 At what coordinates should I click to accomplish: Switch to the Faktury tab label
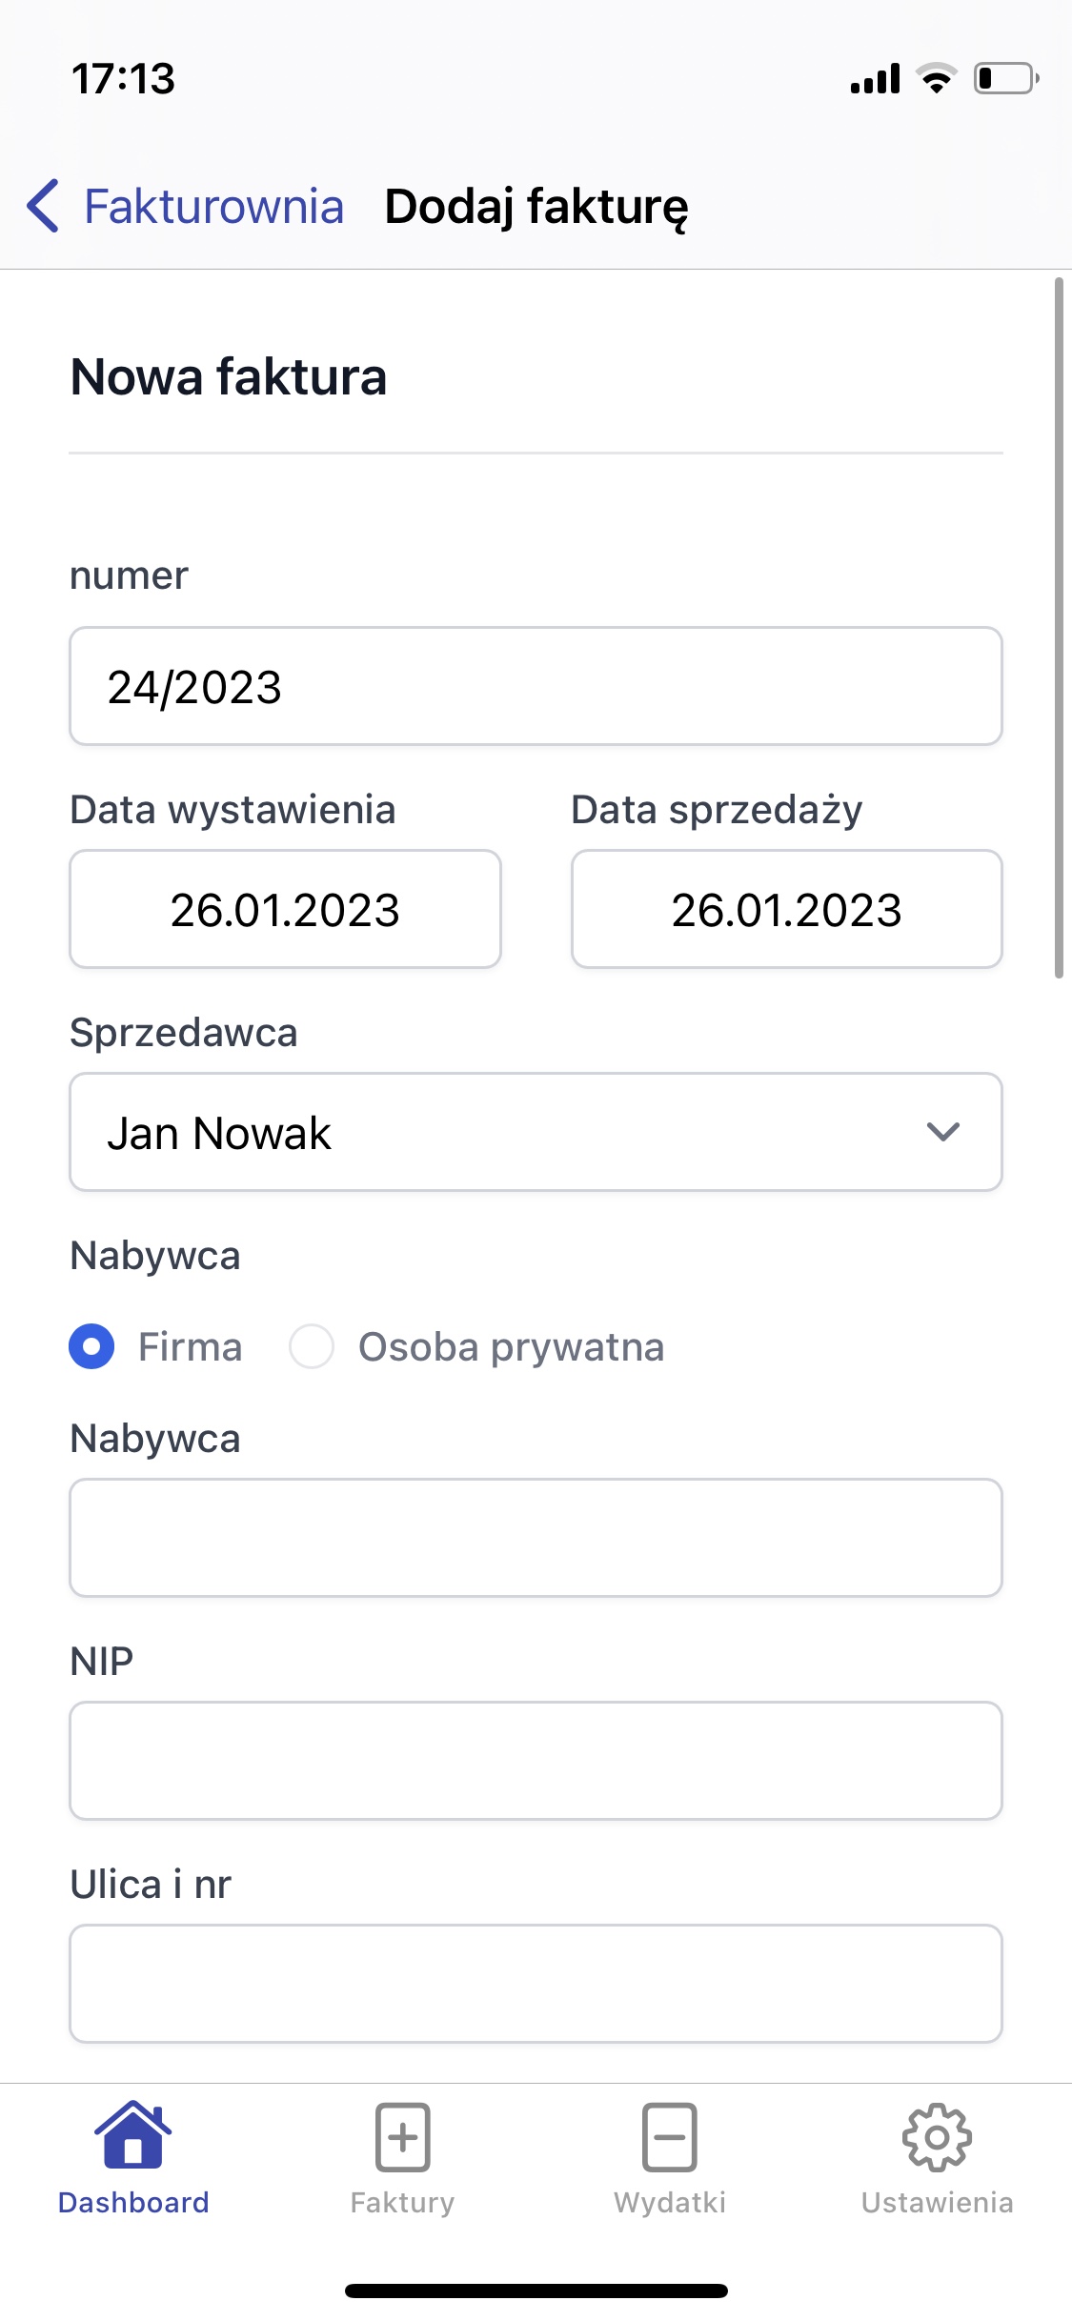pyautogui.click(x=402, y=2202)
